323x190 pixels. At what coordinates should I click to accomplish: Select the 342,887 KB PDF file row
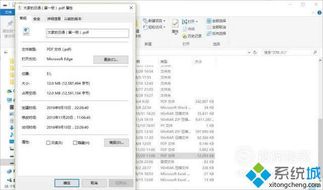[x=175, y=102]
